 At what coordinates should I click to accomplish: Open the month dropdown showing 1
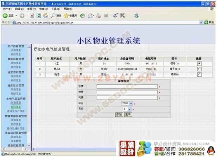pos(127,109)
